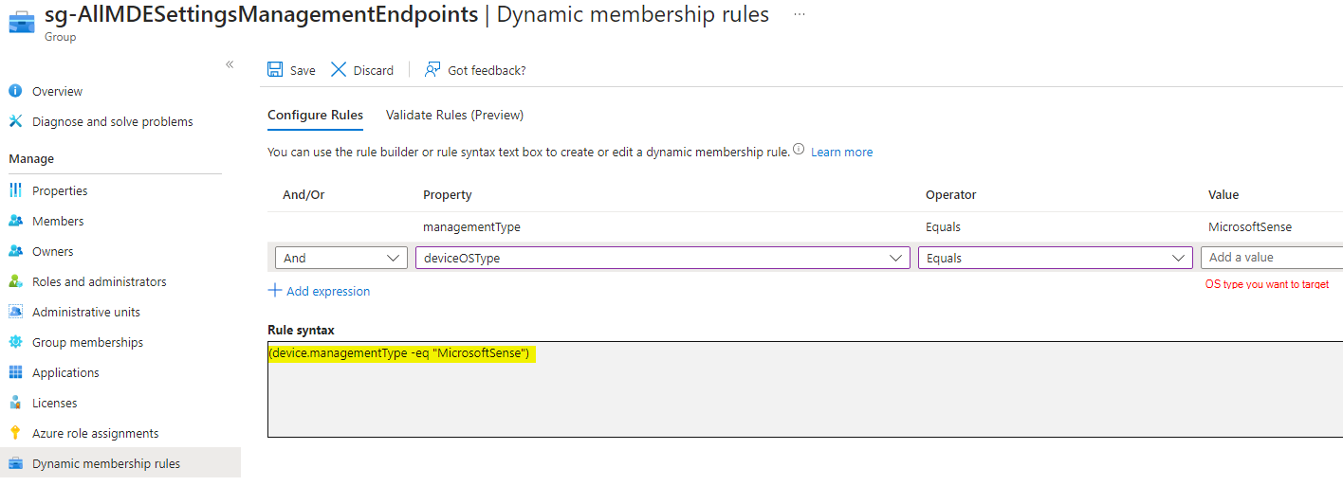Go to Roles and administrators
The height and width of the screenshot is (486, 1343).
click(99, 281)
